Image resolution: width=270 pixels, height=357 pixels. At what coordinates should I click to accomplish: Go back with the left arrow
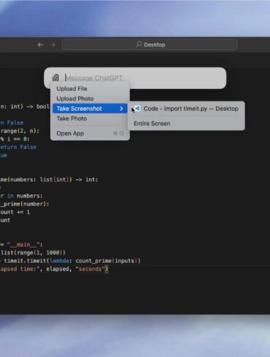[41, 44]
